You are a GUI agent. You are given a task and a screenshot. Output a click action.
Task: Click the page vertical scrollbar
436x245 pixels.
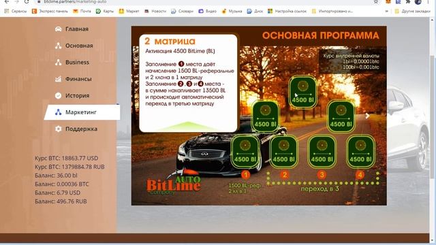433,116
